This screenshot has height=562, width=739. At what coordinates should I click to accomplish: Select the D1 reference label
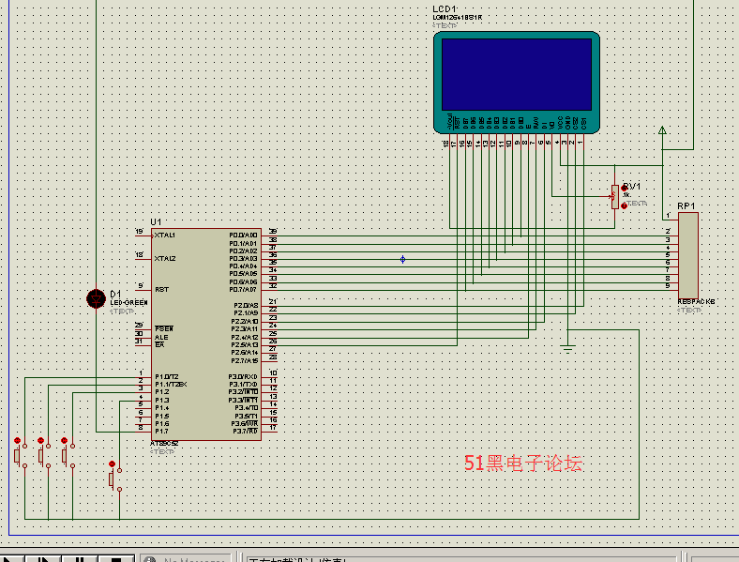pyautogui.click(x=115, y=295)
